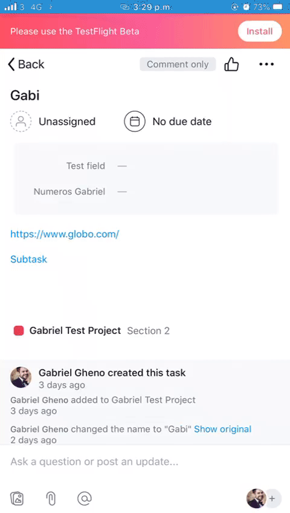Open the three-dot more options menu
The height and width of the screenshot is (513, 290).
266,64
